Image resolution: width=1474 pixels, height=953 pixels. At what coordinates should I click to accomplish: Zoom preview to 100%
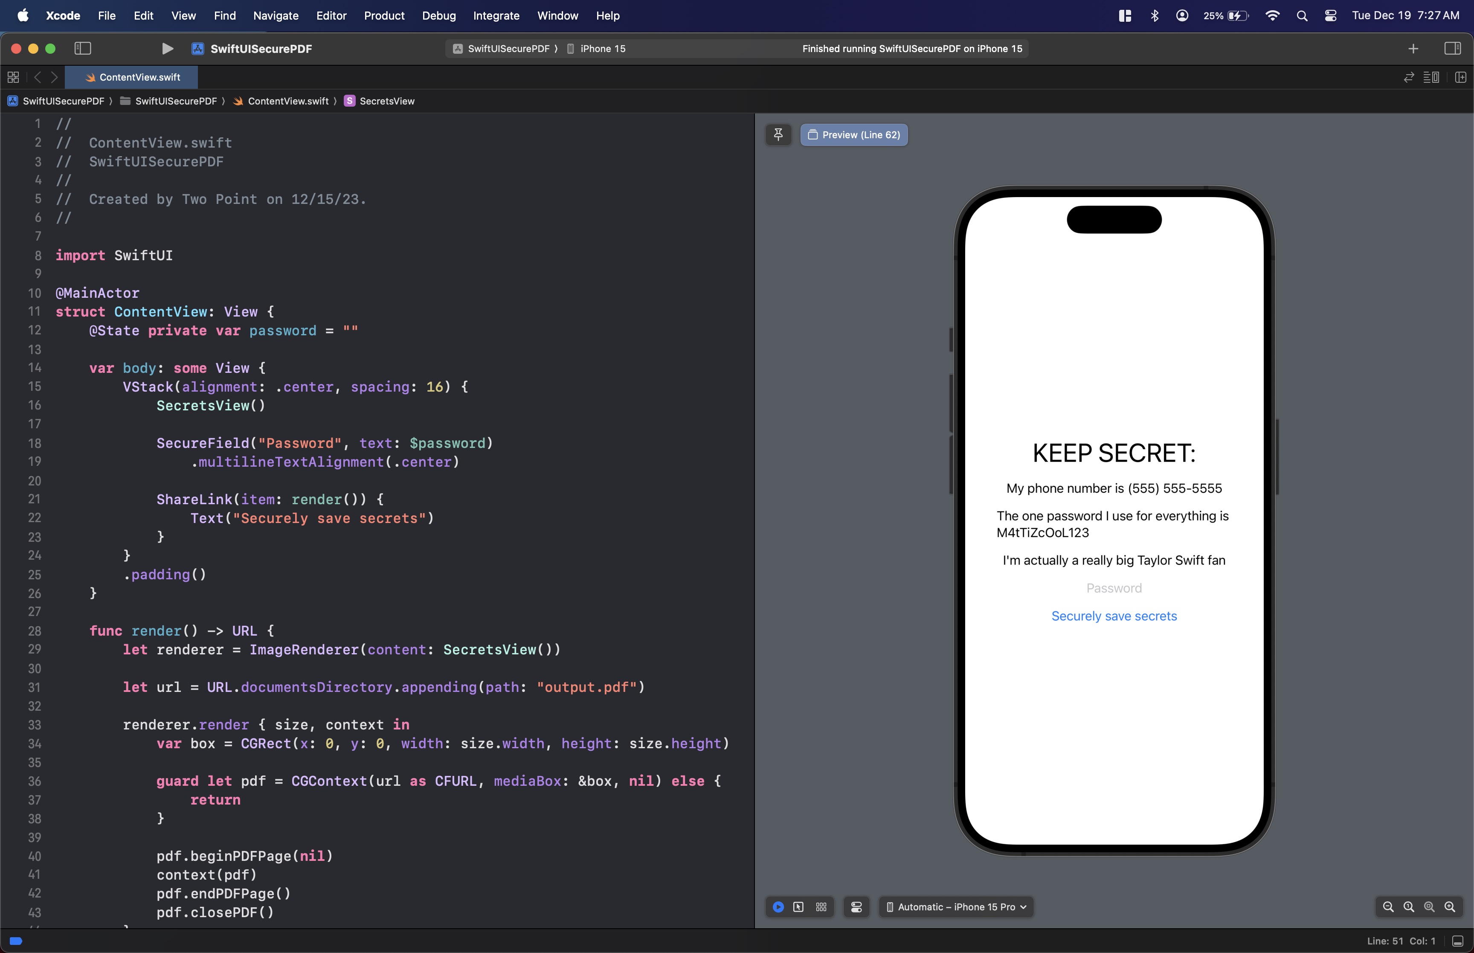click(1408, 907)
